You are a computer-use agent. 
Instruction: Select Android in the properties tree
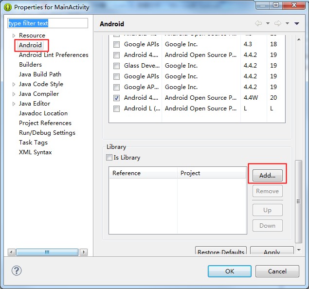30,45
